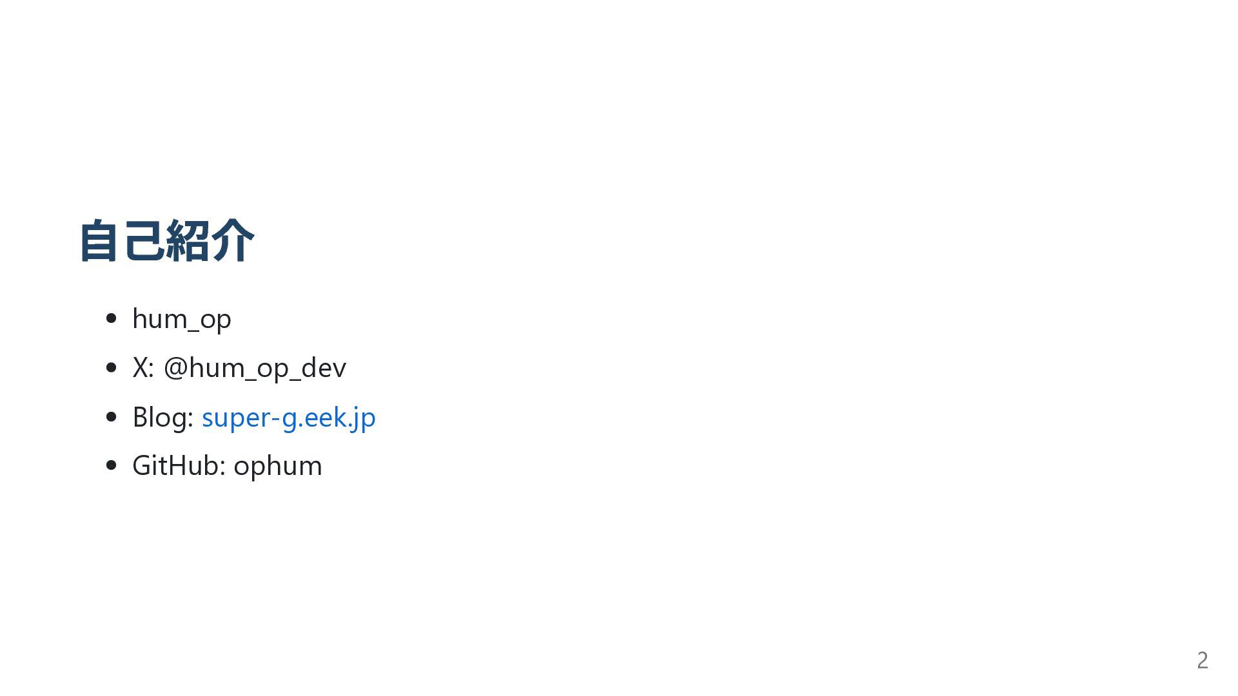Click the @hum_op_dev X handle

tap(255, 368)
